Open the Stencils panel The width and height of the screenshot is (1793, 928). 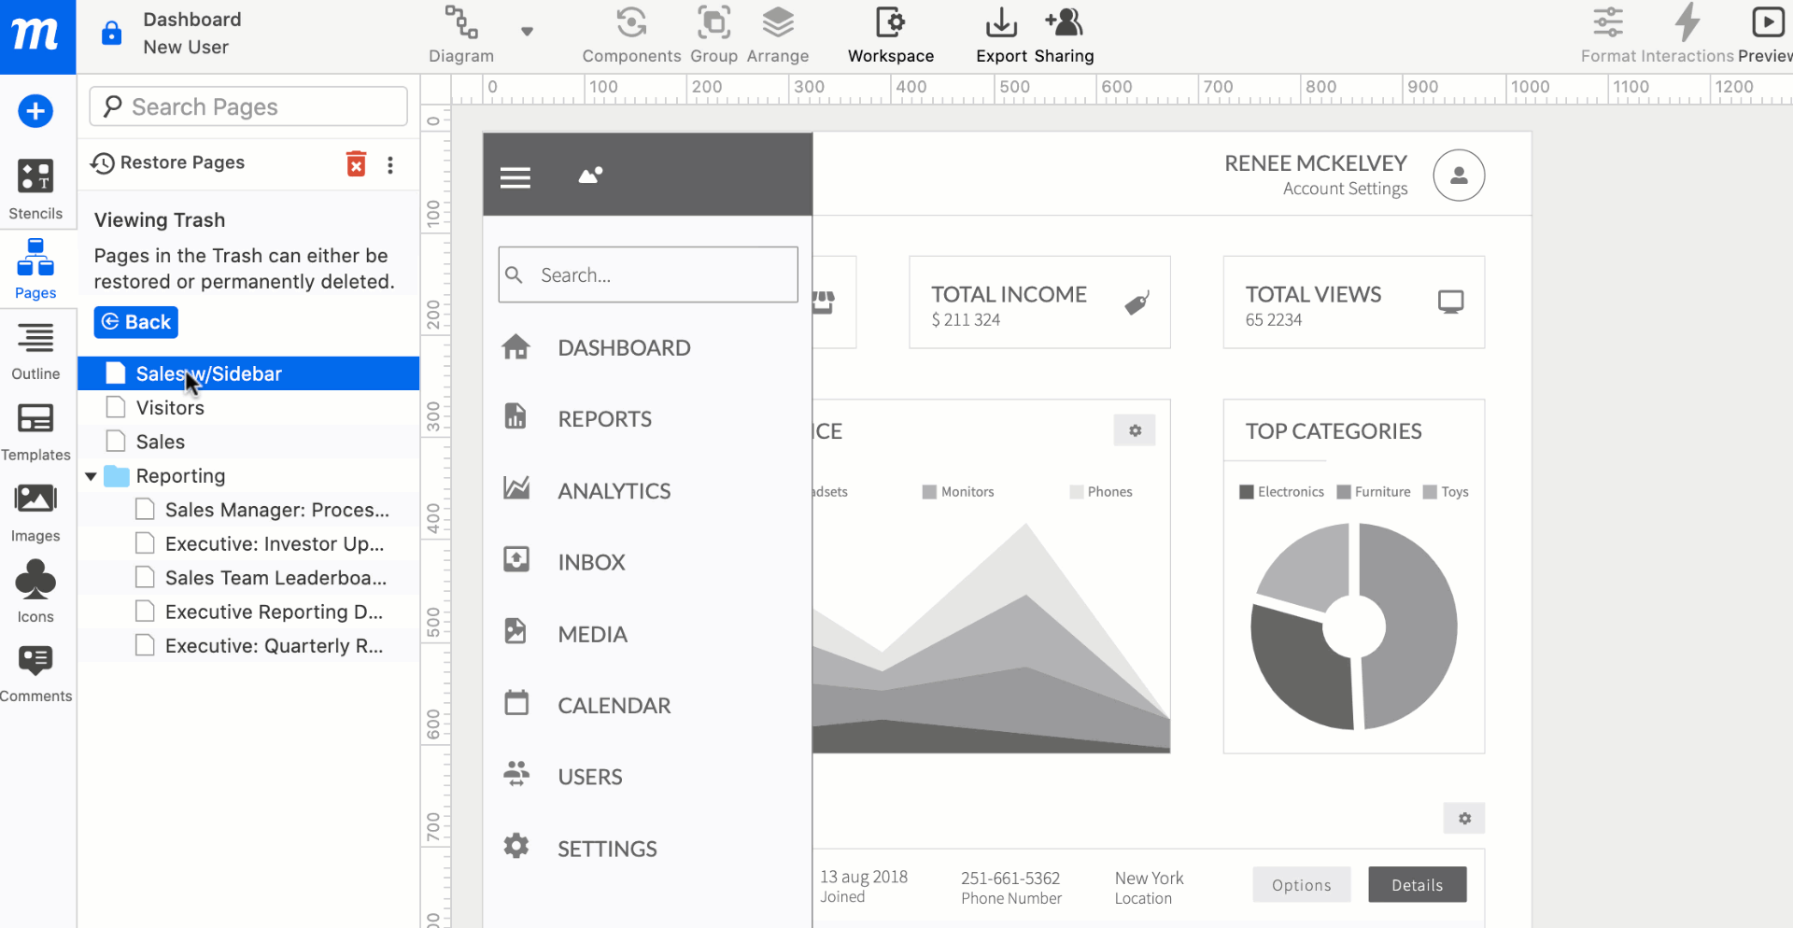35,189
